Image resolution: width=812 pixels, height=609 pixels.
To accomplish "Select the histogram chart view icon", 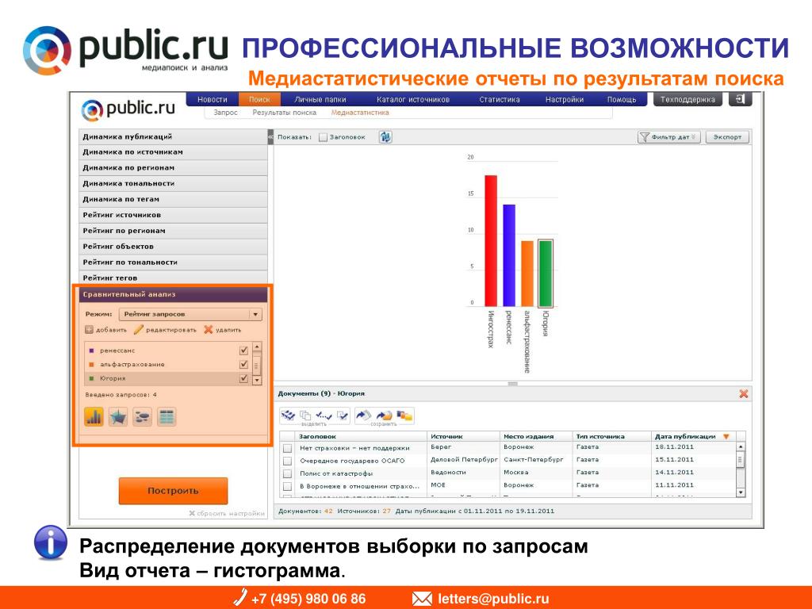I will 94,416.
